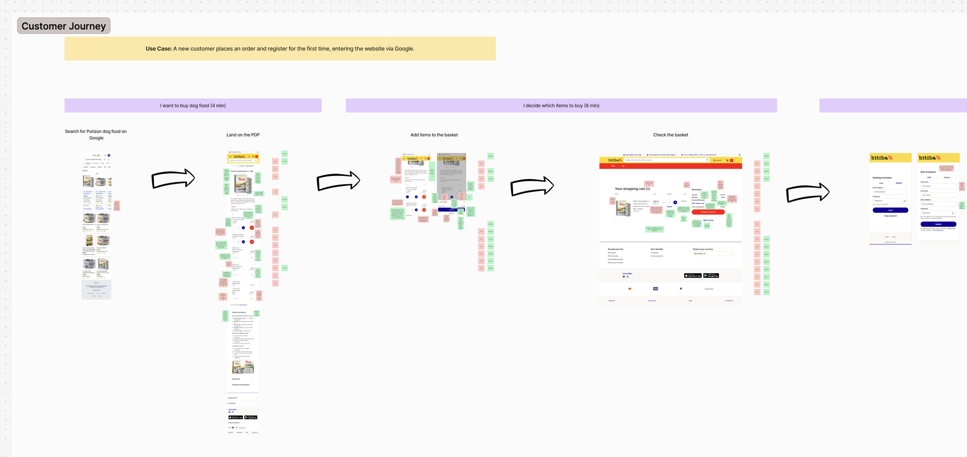Open the Select your country dropdown
Screen dimensions: 967x457
click(x=713, y=254)
